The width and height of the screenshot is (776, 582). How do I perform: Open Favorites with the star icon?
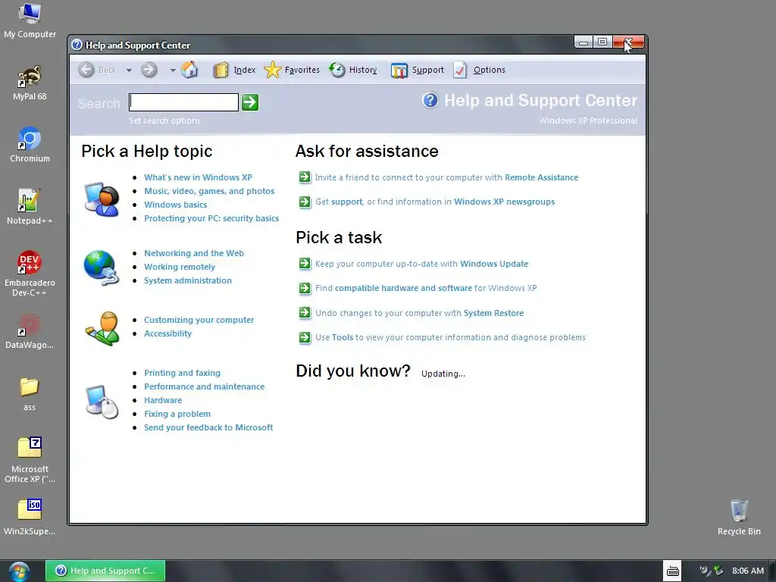tap(292, 70)
